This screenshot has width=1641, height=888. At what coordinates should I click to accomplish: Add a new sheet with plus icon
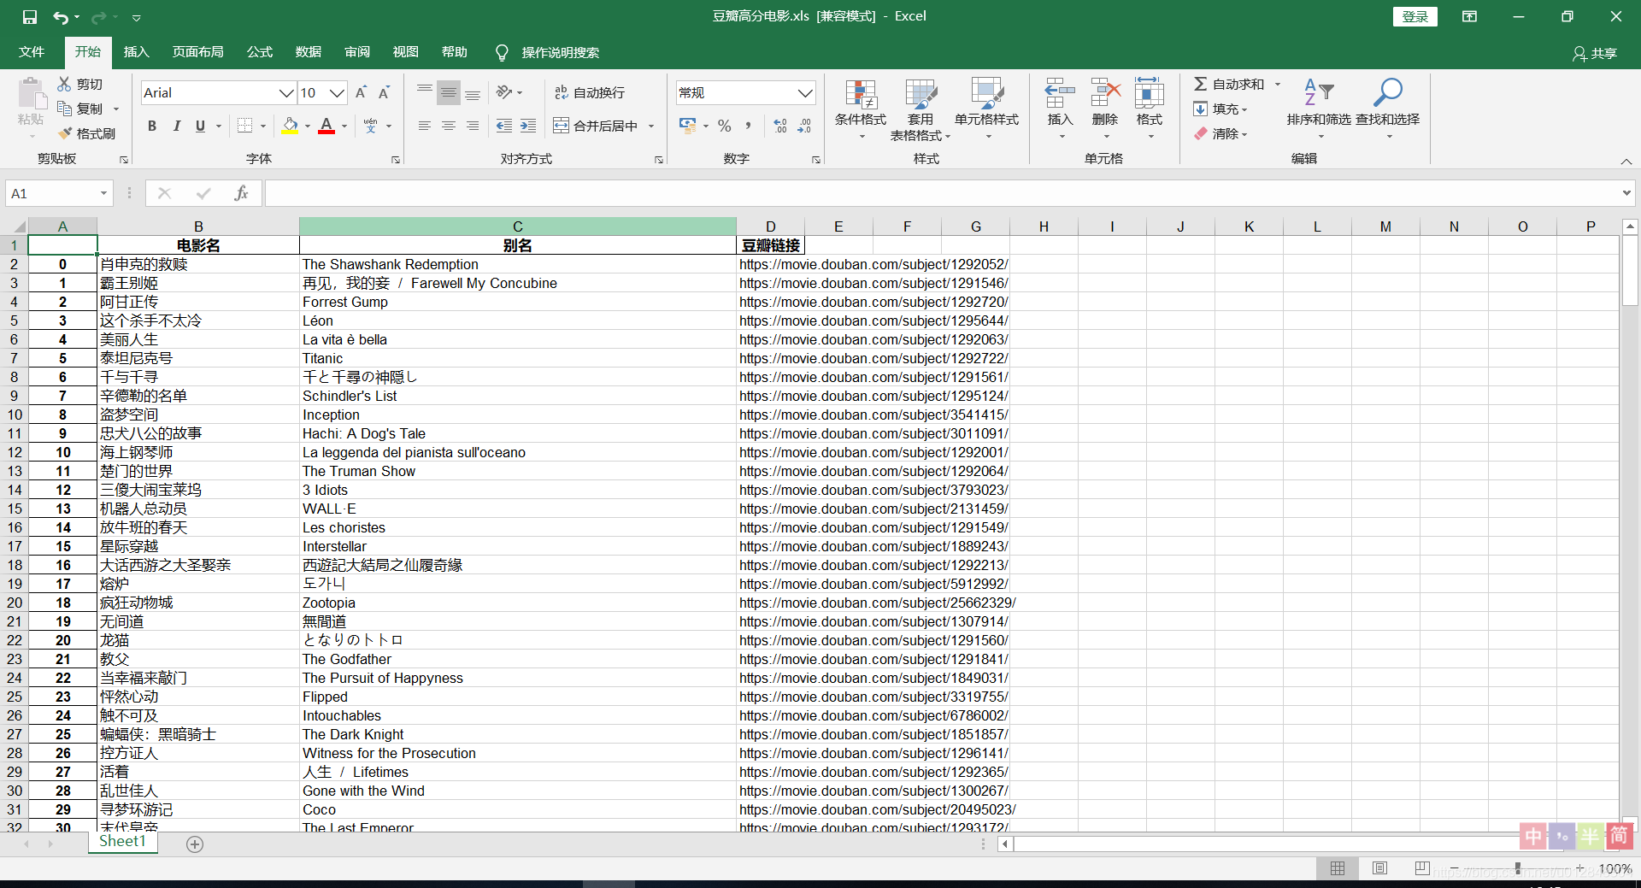[x=195, y=844]
